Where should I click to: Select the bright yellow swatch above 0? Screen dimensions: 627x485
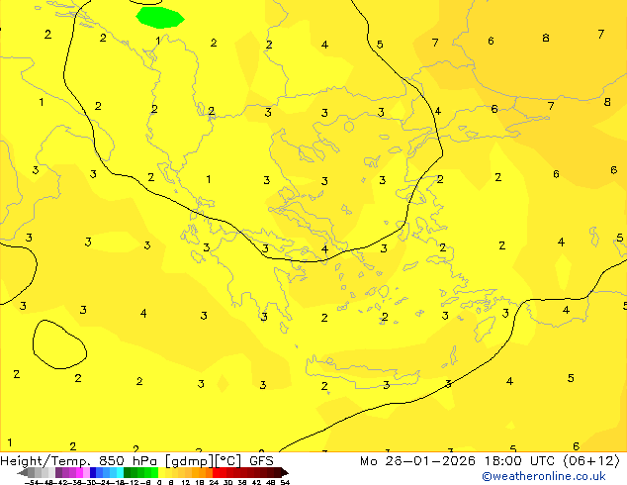[161, 472]
